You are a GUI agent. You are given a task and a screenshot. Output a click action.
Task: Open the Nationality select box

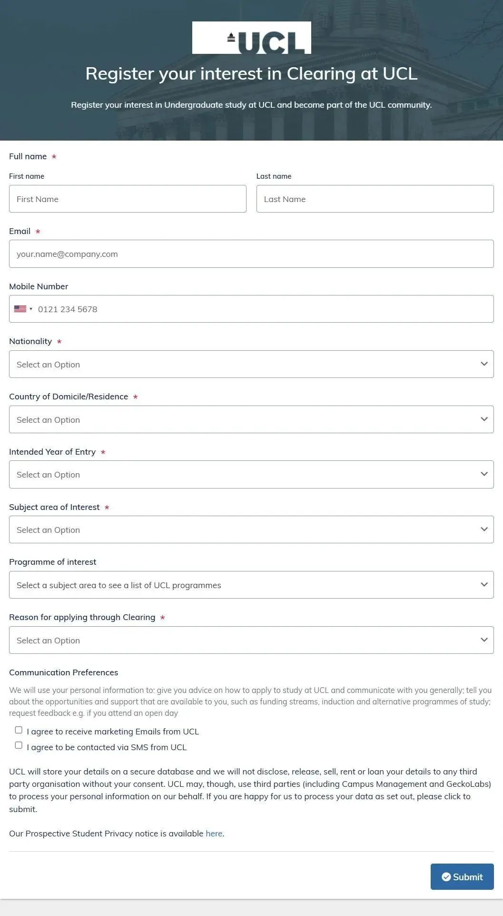pos(251,364)
